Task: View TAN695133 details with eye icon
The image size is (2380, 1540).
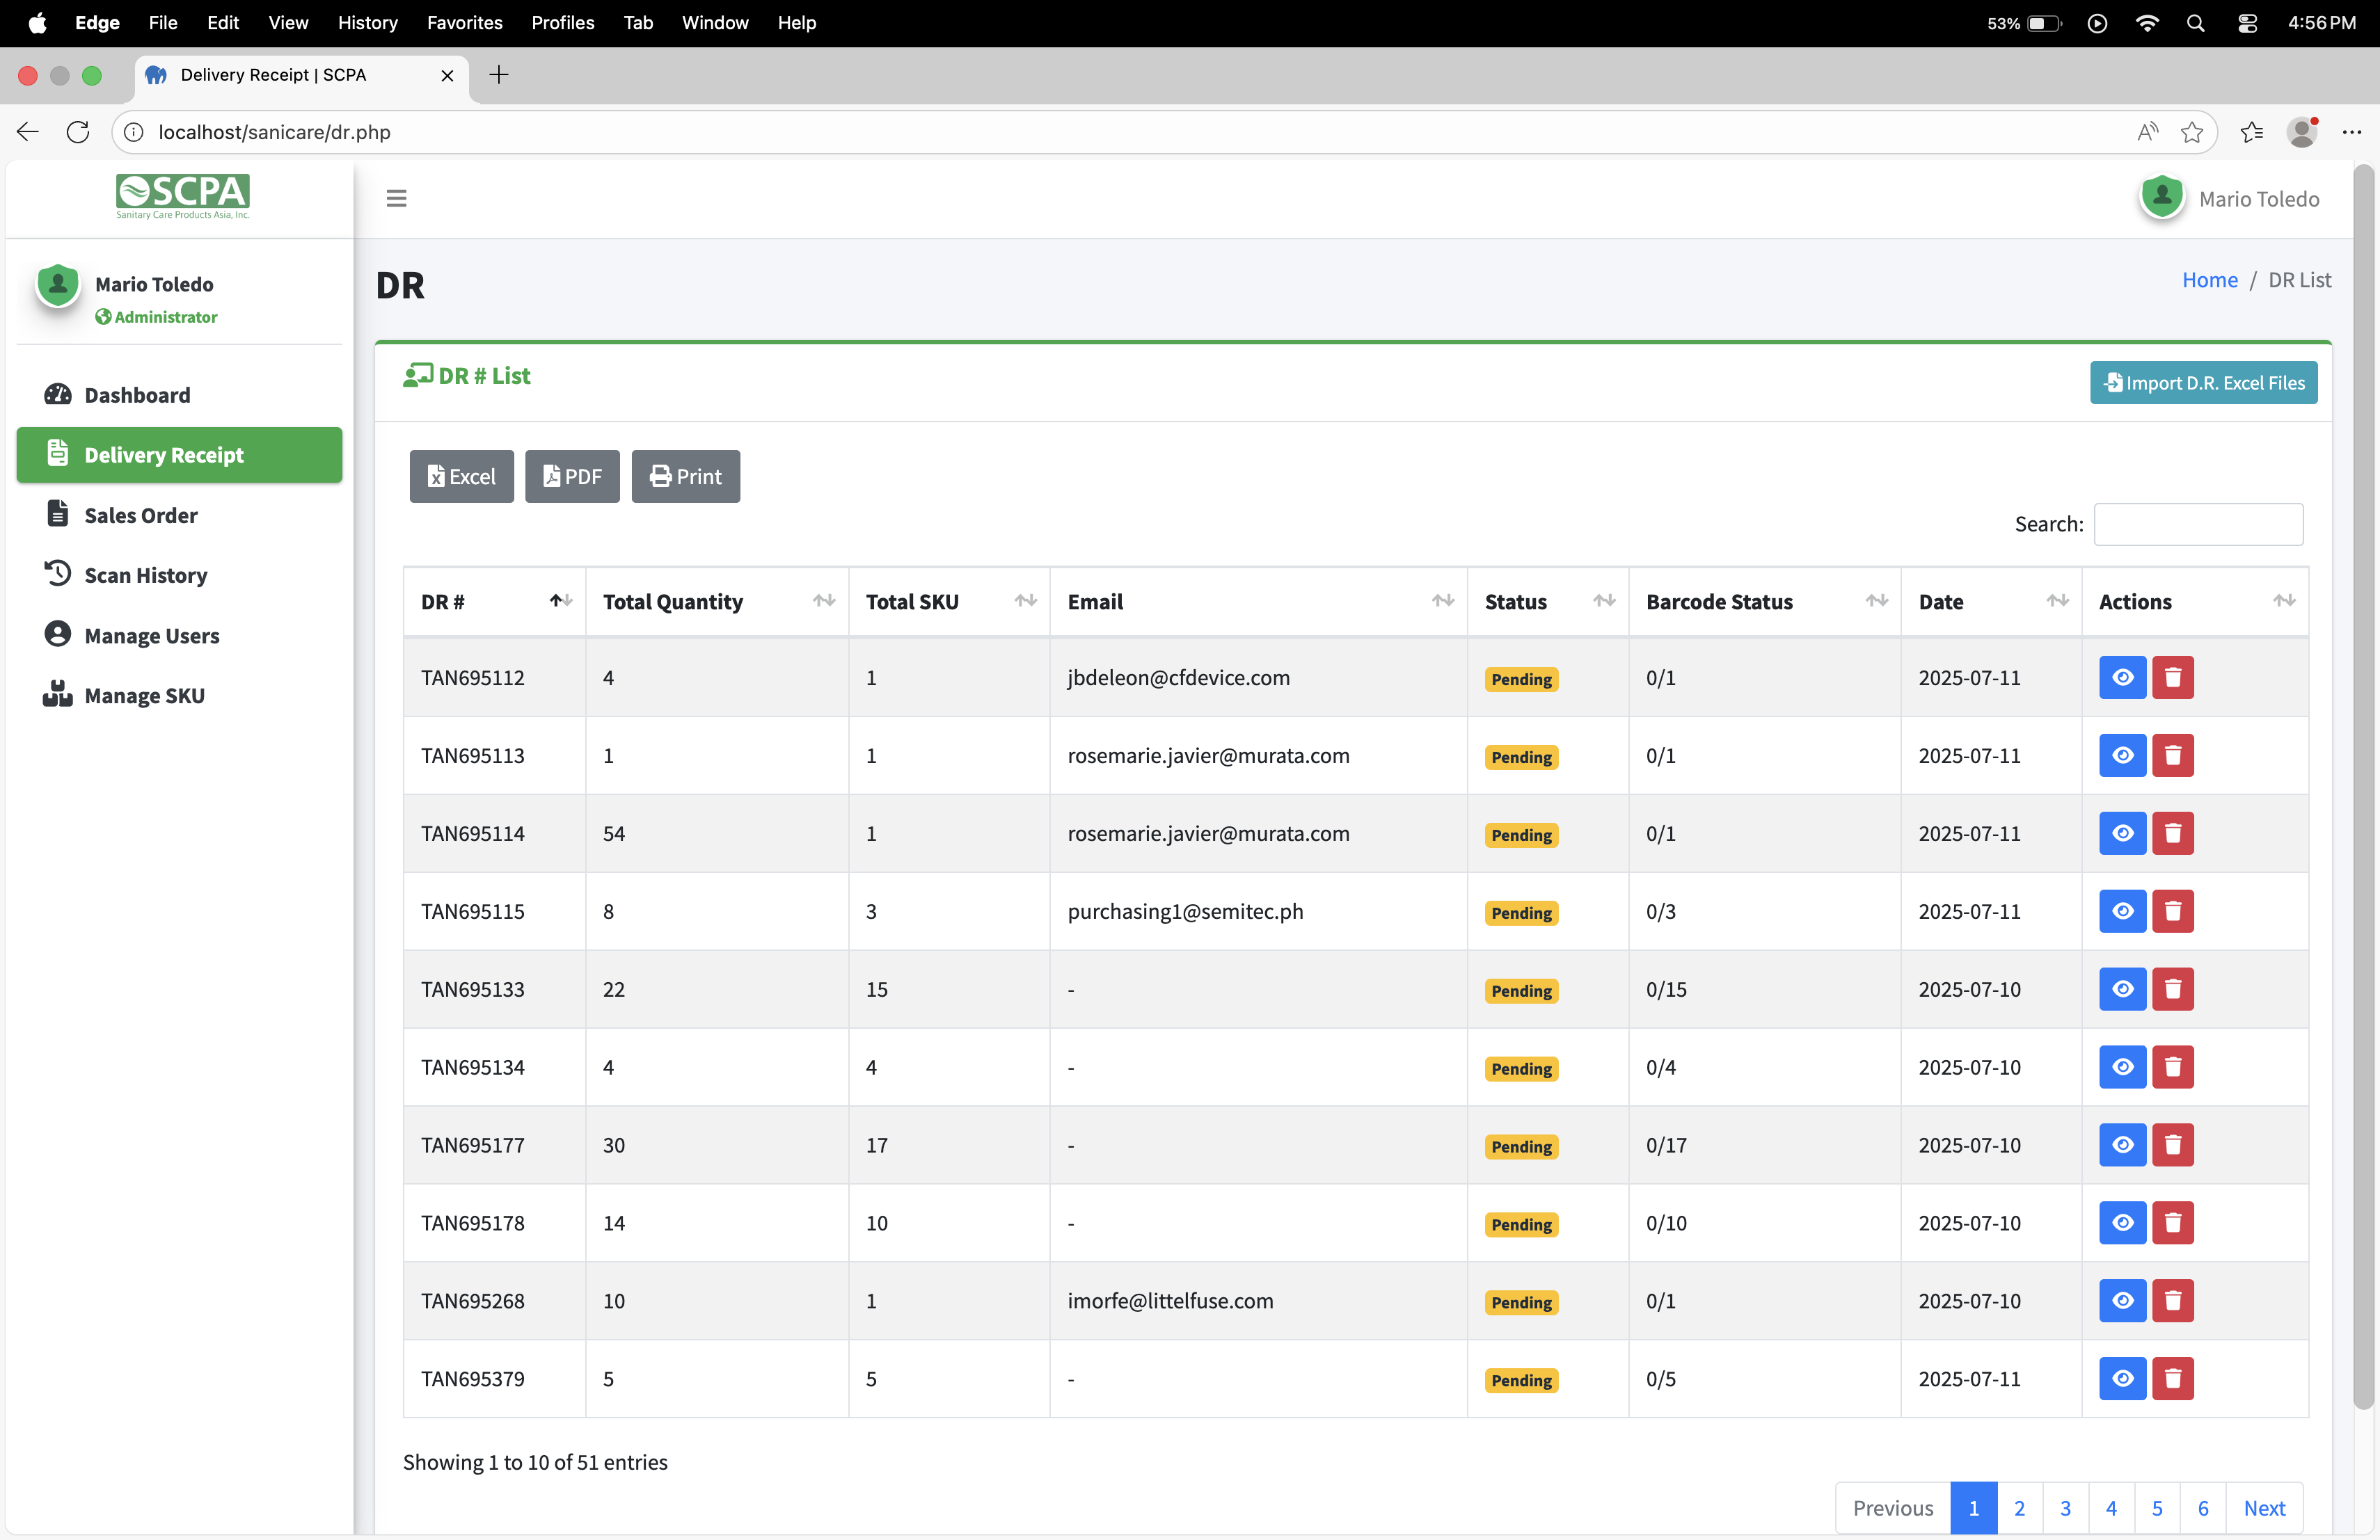Action: (x=2122, y=989)
